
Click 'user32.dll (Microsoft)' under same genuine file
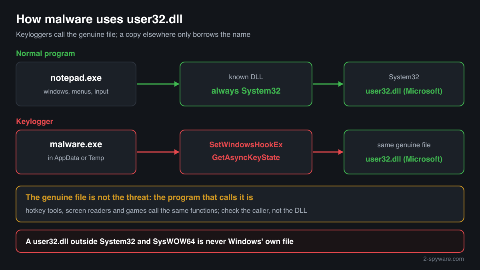[x=404, y=159]
